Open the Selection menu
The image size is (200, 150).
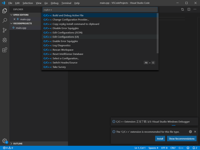coord(28,3)
